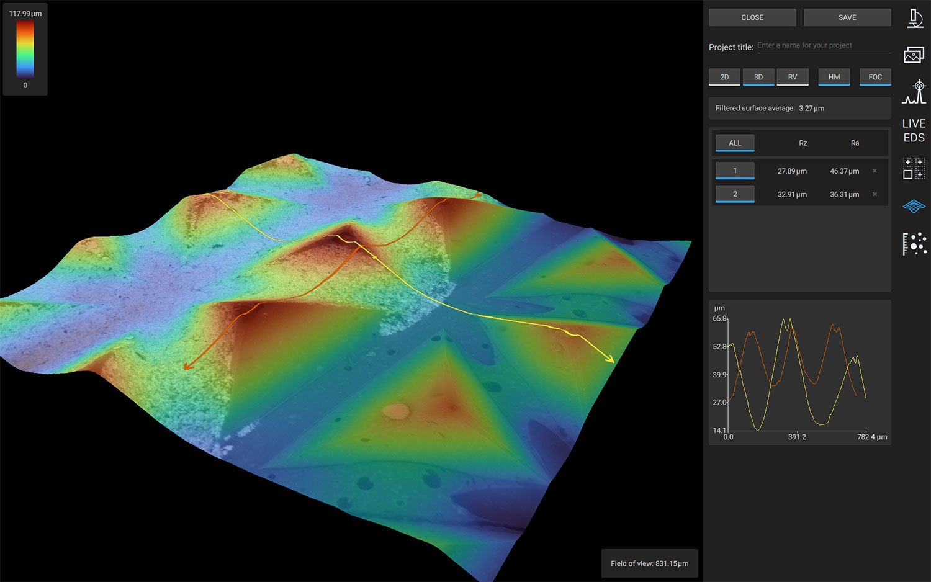This screenshot has height=582, width=931.
Task: Open the automated image mapping grid icon
Action: point(914,168)
